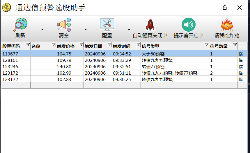Click signal cell 转债九九九预警; 转债77预警;

[x=175, y=73]
